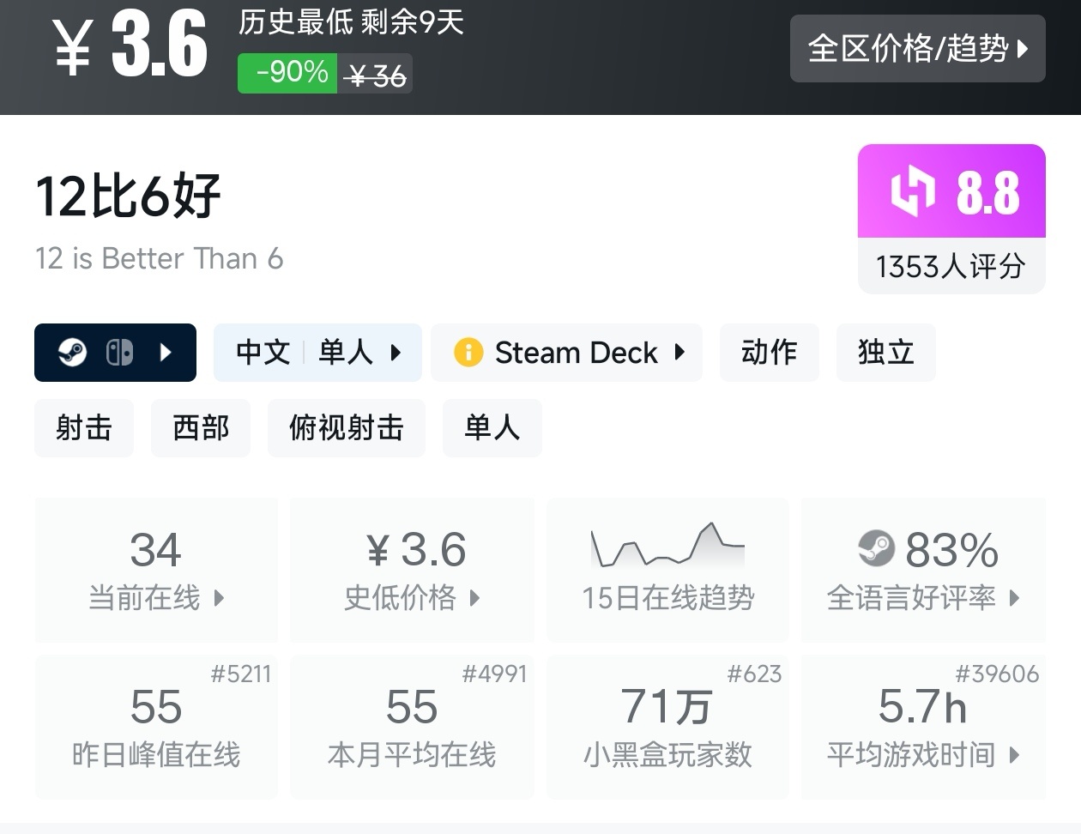This screenshot has height=834, width=1081.
Task: Click the Steam platform icon
Action: (x=73, y=353)
